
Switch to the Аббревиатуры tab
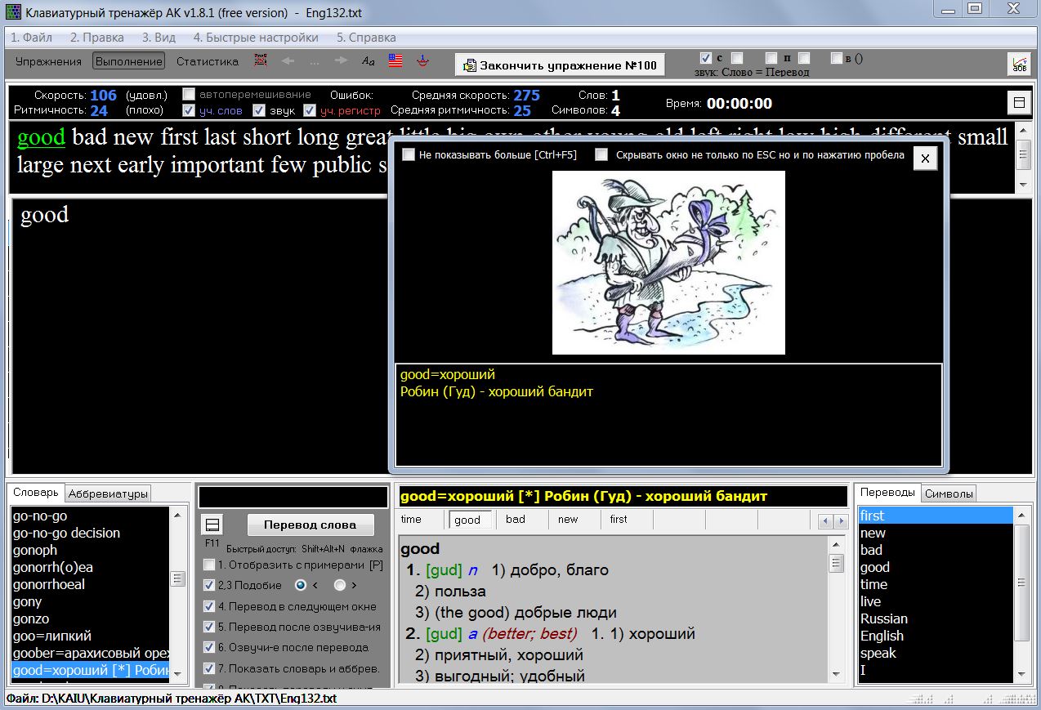(108, 493)
